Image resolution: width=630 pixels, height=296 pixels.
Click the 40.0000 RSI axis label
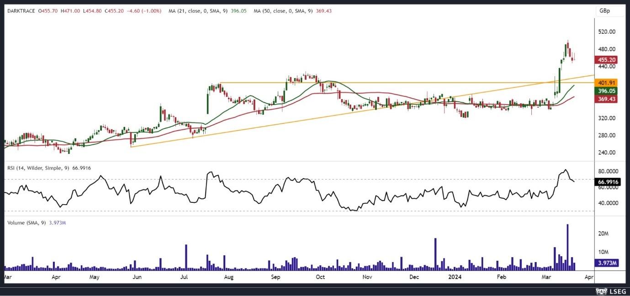coord(608,203)
